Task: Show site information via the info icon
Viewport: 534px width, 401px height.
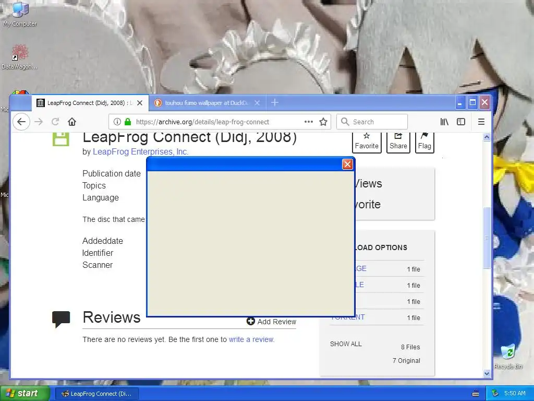Action: [x=117, y=122]
